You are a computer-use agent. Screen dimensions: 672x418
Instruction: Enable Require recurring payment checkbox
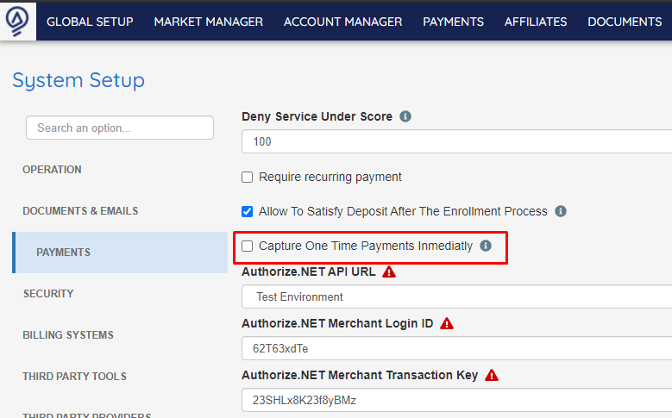[x=248, y=178]
